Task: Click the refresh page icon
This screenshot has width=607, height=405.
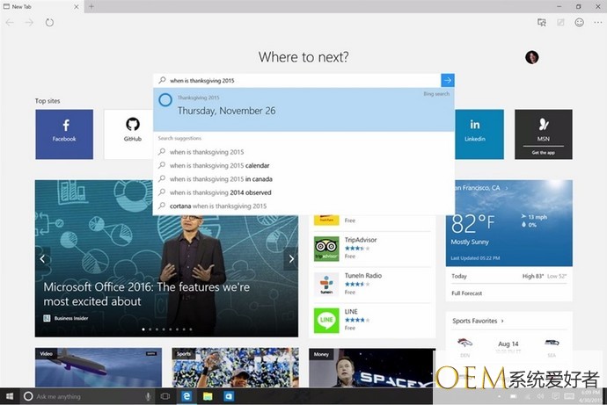Action: click(49, 22)
